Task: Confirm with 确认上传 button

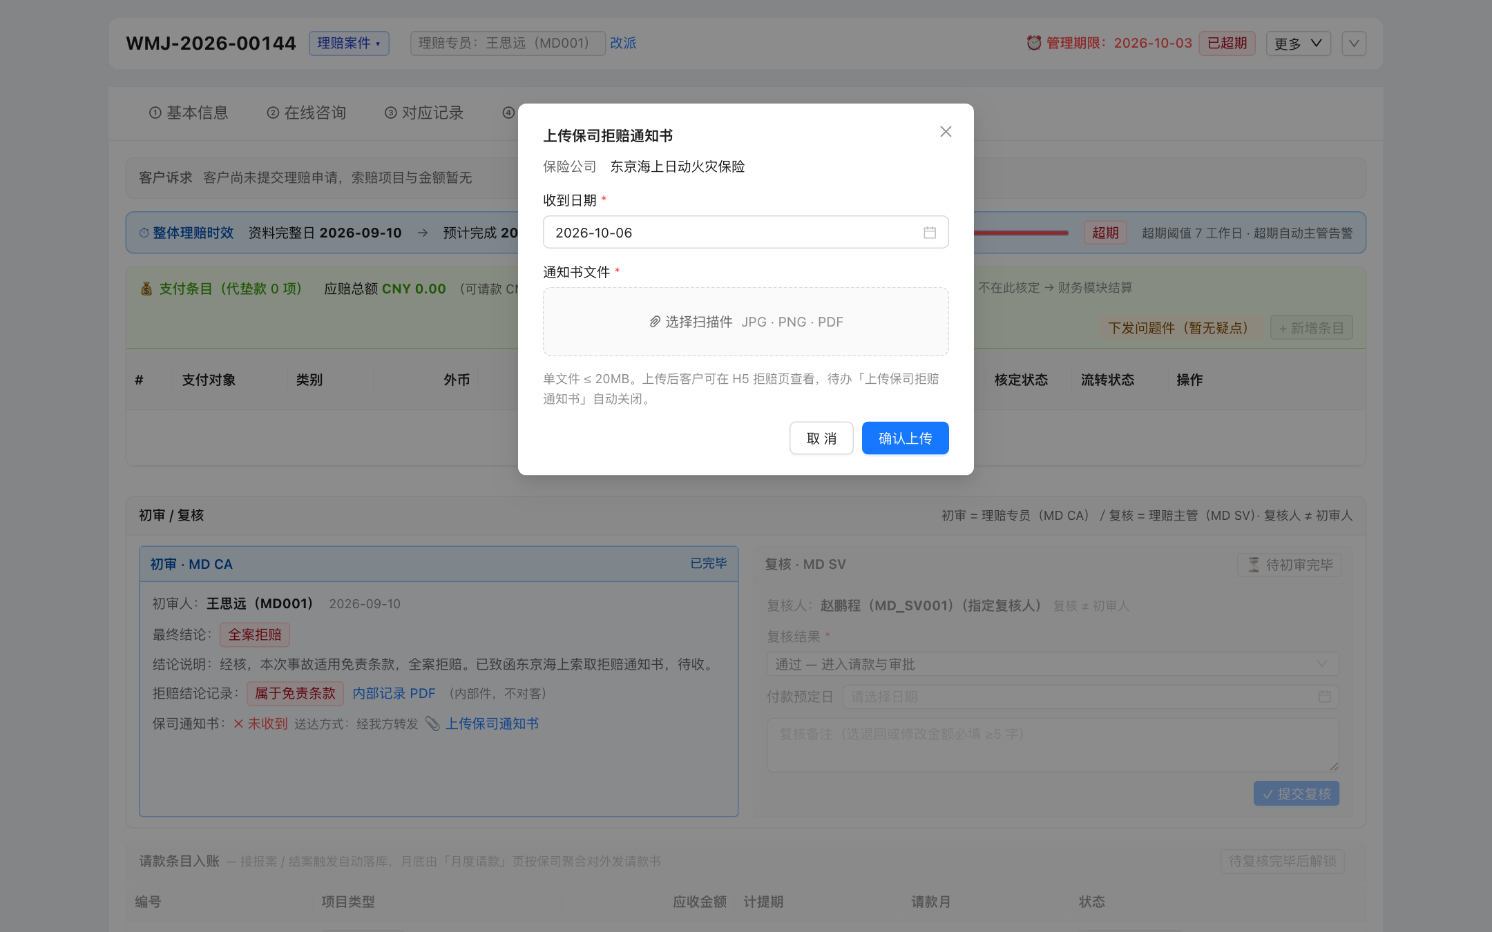Action: [x=905, y=438]
